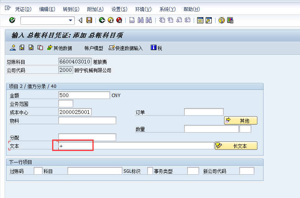Click the unit field beside 数量
Viewport: 300px width, 198px height.
(x=245, y=129)
